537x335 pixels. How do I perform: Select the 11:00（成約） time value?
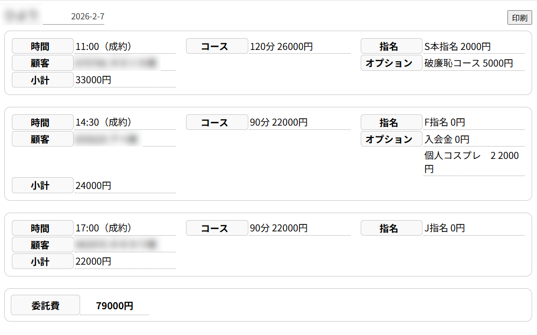coord(104,47)
